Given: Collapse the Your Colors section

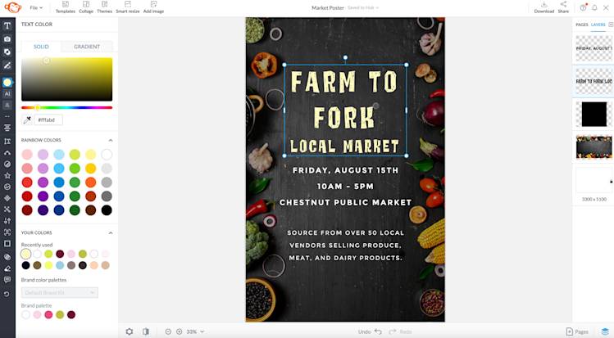Looking at the screenshot, I should click(111, 233).
